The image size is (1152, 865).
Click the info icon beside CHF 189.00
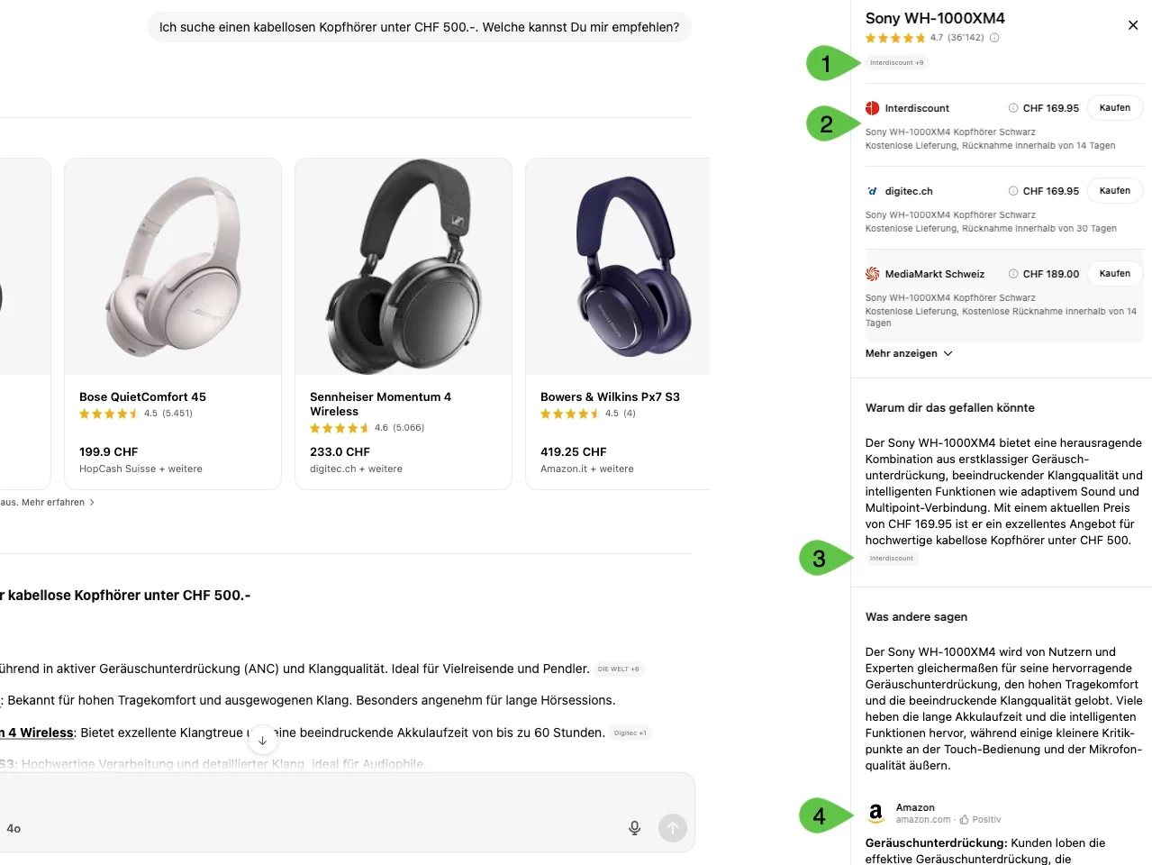[1012, 273]
